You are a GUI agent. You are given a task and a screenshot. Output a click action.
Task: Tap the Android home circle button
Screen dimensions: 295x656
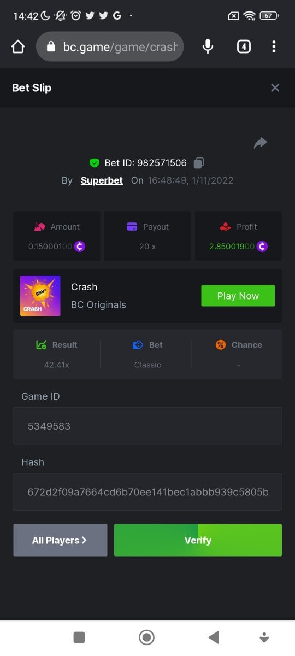click(146, 637)
